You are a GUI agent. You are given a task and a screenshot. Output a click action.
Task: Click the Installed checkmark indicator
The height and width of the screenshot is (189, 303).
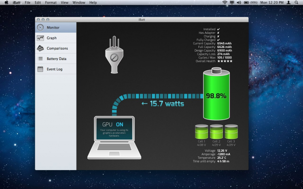point(218,29)
